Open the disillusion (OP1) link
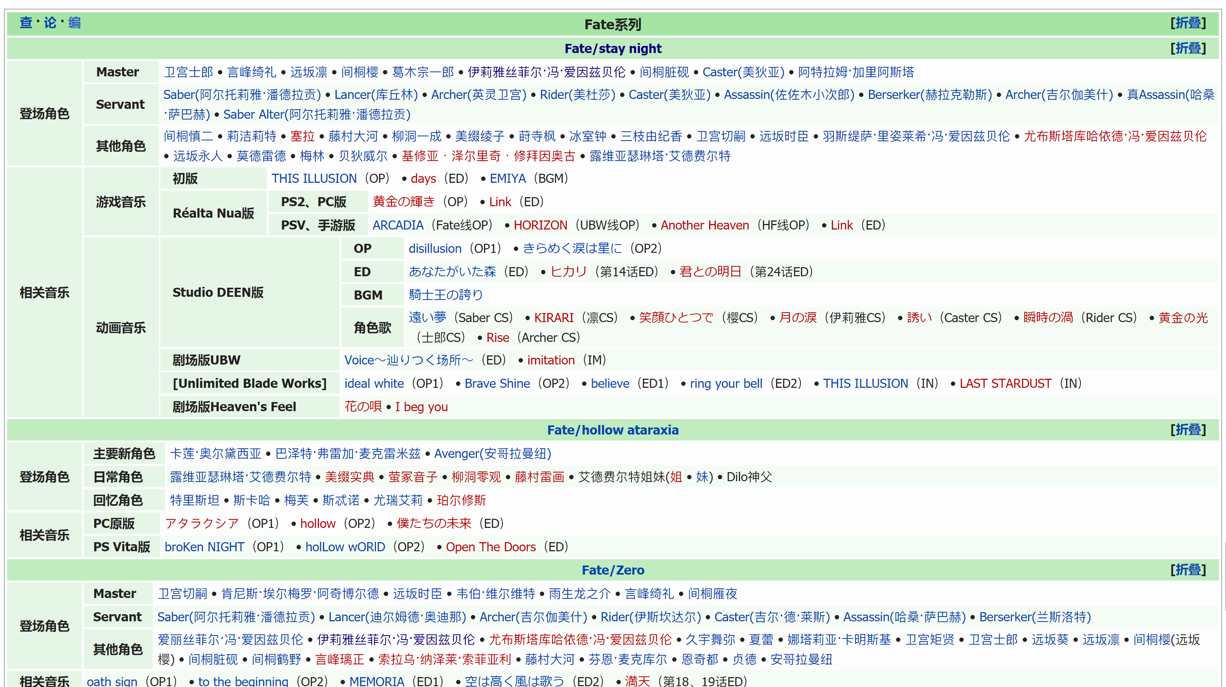1226x687 pixels. [435, 249]
